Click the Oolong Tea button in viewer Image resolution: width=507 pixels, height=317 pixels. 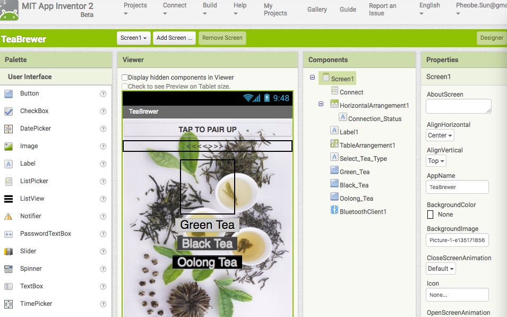pyautogui.click(x=207, y=262)
